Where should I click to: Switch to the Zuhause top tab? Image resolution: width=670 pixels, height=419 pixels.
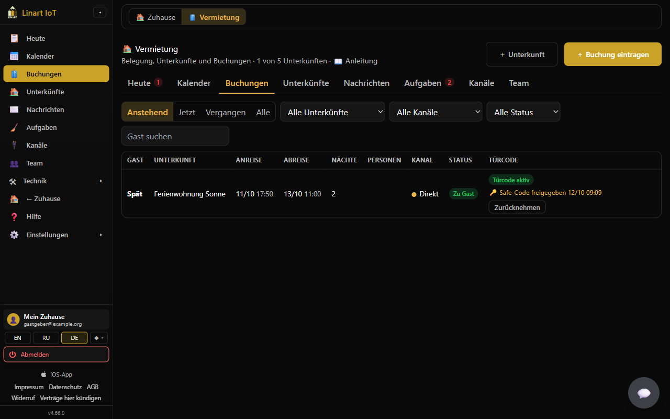tap(155, 17)
